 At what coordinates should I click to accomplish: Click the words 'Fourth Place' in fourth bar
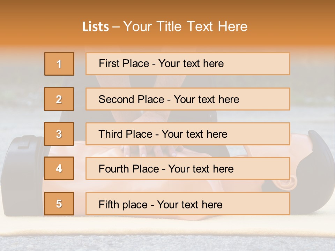[129, 169]
